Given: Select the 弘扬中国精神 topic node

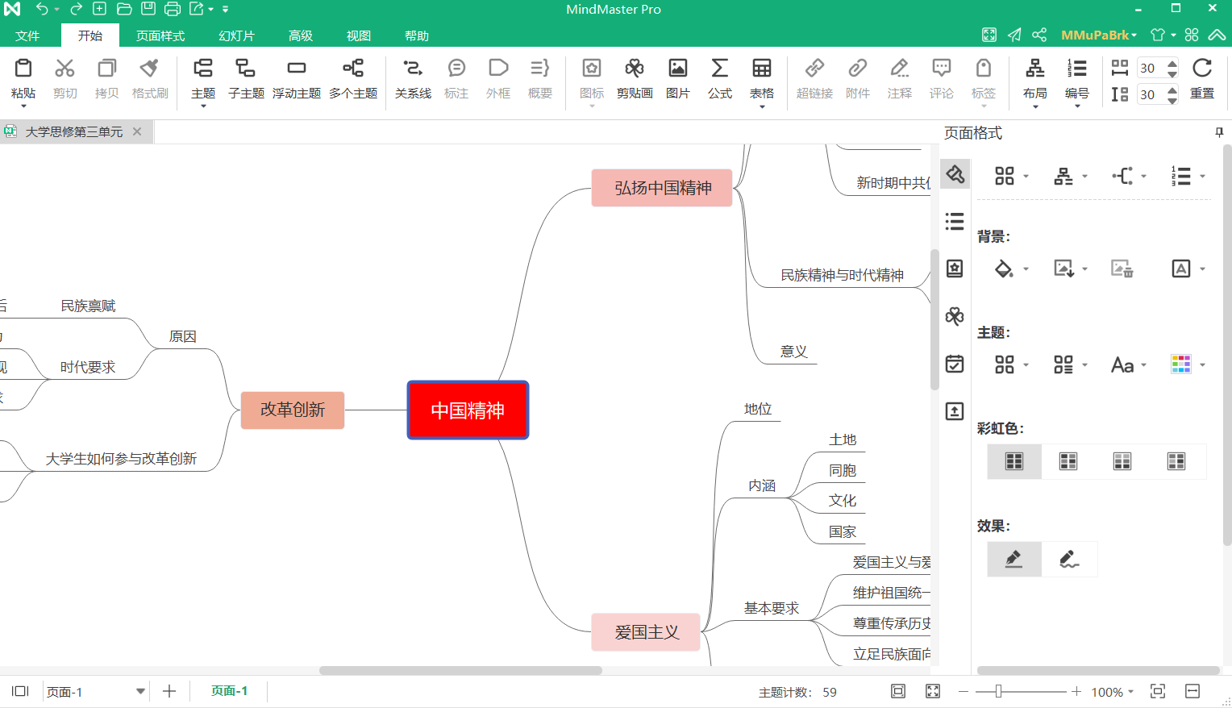Looking at the screenshot, I should click(662, 188).
